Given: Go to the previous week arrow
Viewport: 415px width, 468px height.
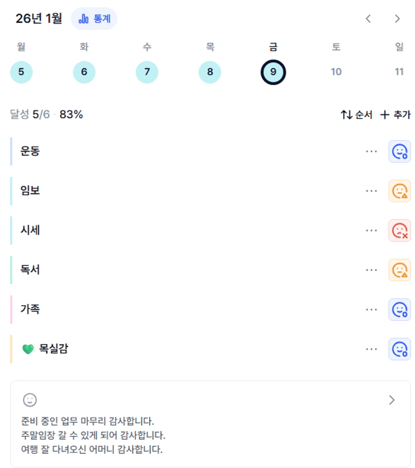Looking at the screenshot, I should coord(368,19).
